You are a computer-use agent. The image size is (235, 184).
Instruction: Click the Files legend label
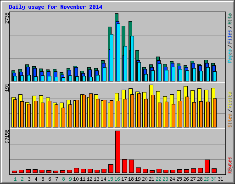pyautogui.click(x=230, y=37)
